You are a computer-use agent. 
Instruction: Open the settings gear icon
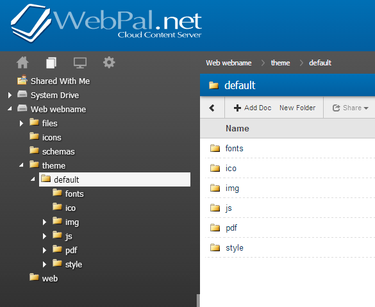pos(109,63)
